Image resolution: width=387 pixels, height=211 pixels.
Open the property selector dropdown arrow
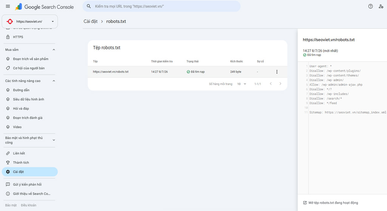point(53,22)
